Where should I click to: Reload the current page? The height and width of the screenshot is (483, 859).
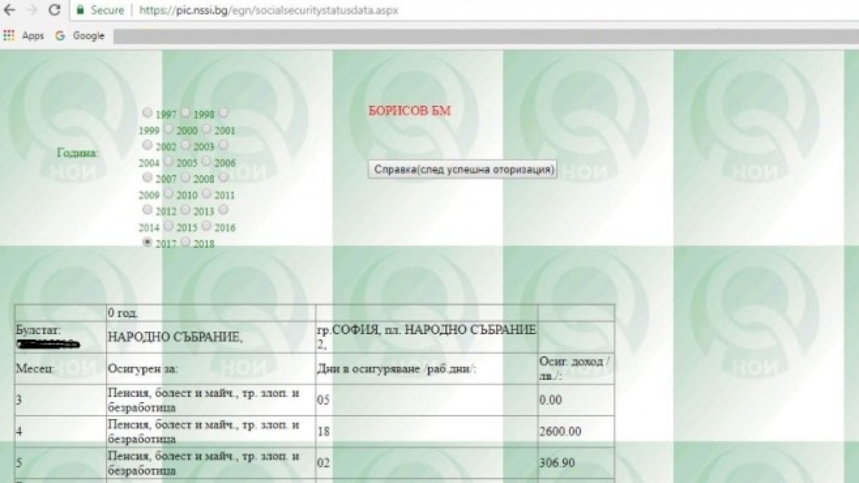coord(54,10)
